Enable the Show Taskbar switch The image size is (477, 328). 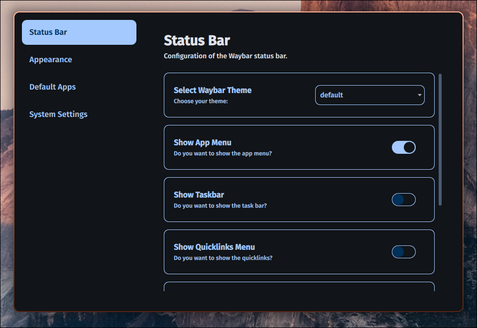click(403, 200)
